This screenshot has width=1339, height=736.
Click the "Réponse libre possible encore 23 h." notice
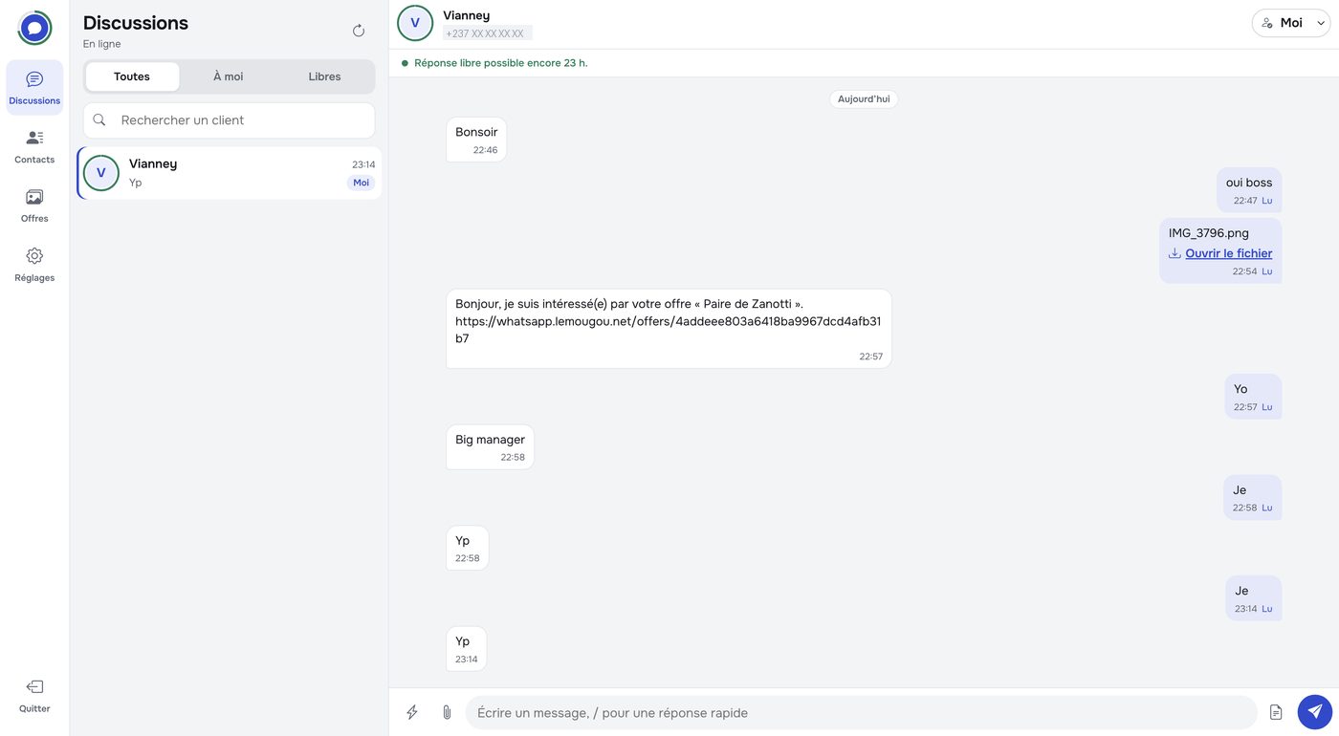(501, 63)
